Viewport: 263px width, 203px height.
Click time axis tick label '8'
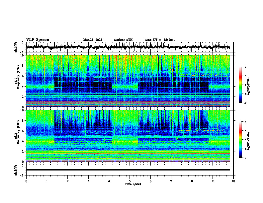[x=192, y=181]
